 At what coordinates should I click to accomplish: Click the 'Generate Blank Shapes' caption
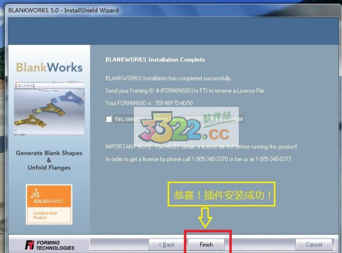(49, 153)
